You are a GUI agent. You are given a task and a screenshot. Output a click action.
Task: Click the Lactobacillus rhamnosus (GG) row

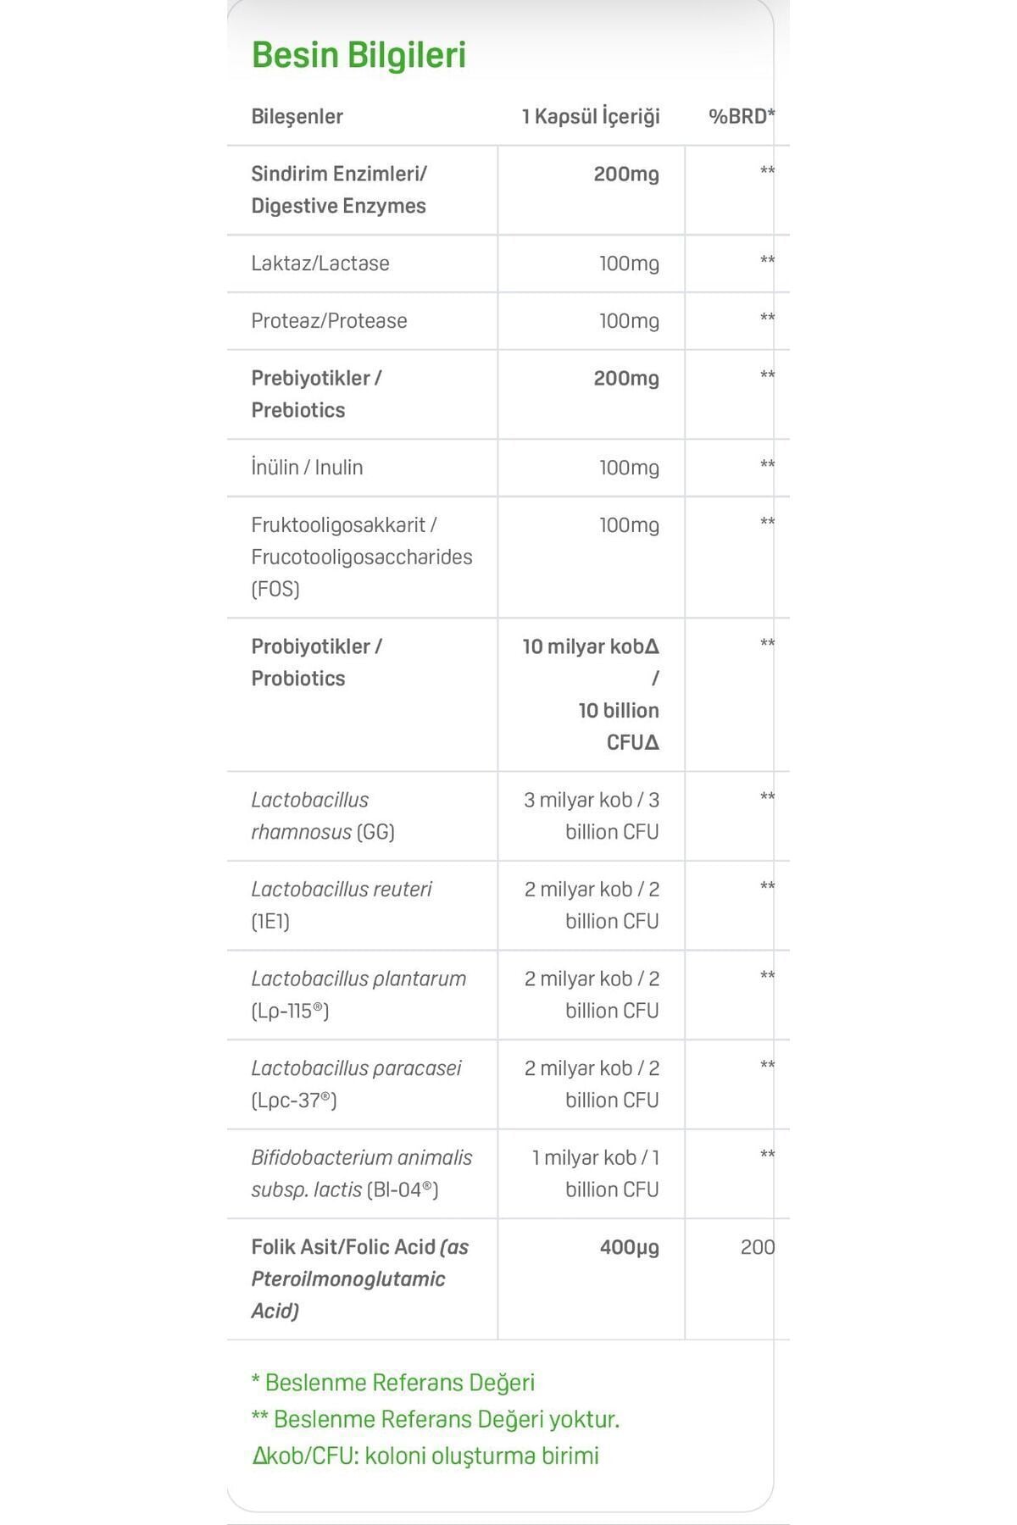tap(508, 816)
